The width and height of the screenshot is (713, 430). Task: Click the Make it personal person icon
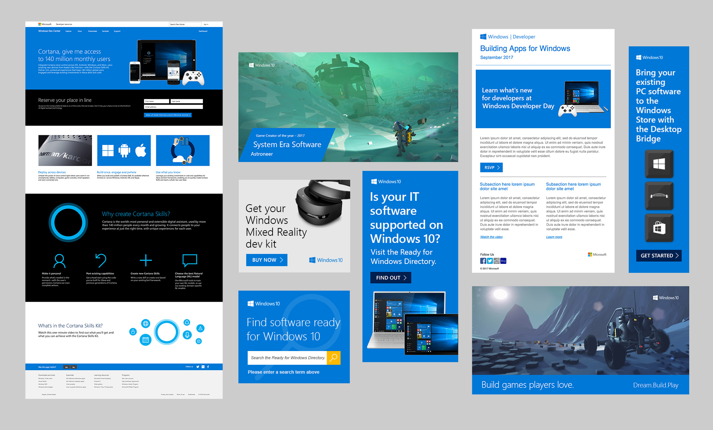click(x=59, y=261)
